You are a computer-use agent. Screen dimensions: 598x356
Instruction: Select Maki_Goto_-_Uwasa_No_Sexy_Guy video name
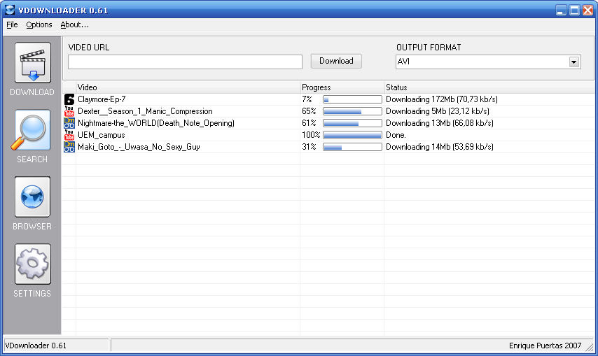pyautogui.click(x=139, y=147)
